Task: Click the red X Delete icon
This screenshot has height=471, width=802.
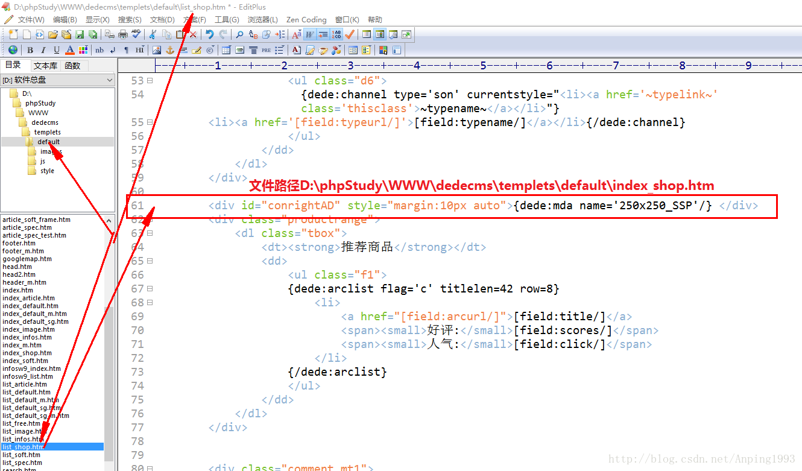Action: [193, 34]
